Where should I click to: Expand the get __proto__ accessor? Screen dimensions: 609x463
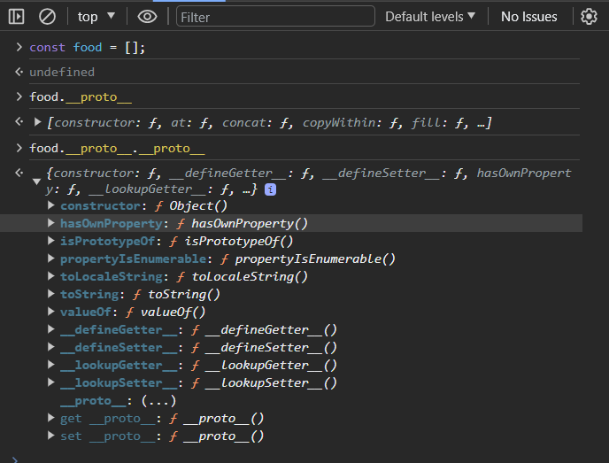(x=52, y=419)
